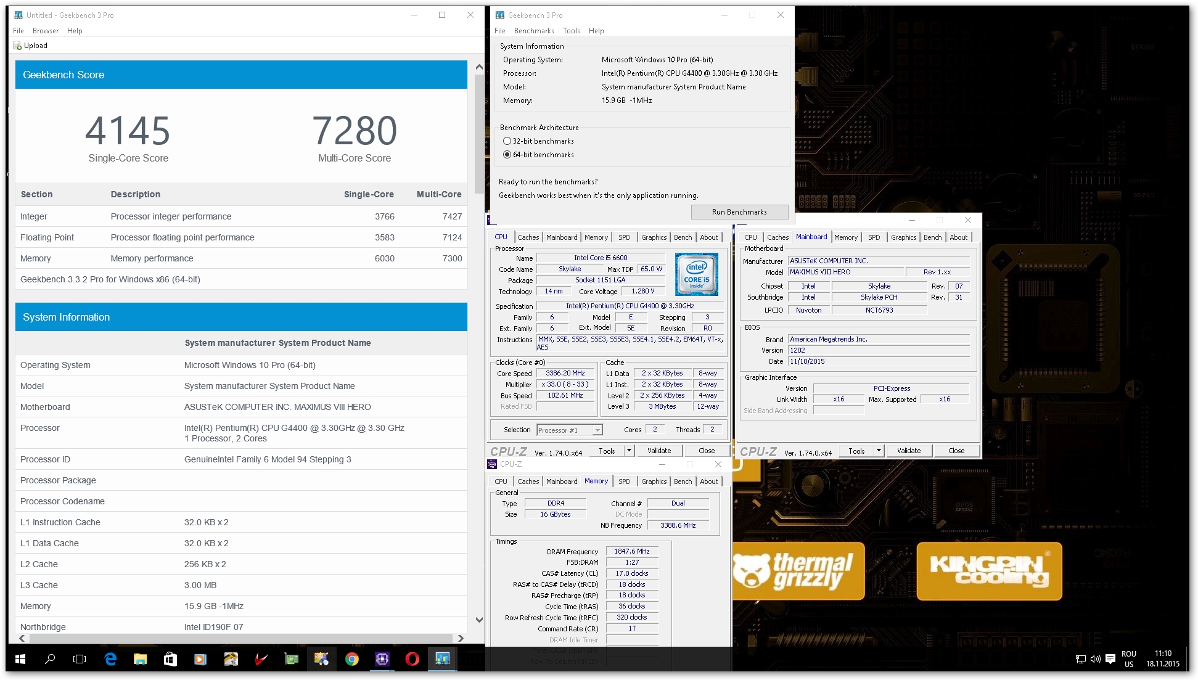Open Help menu in Geekbench 3 Pro window
Screen dimensions: 1198x680
[x=596, y=31]
